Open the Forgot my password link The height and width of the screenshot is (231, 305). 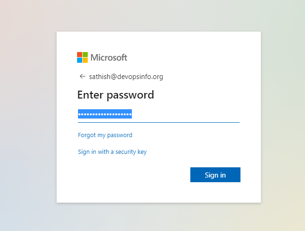pyautogui.click(x=105, y=135)
